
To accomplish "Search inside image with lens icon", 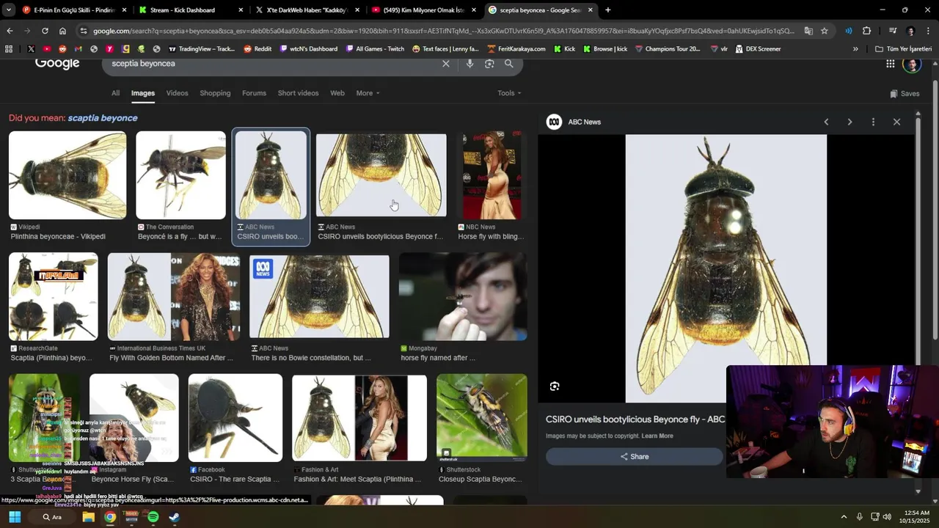I will click(x=555, y=386).
